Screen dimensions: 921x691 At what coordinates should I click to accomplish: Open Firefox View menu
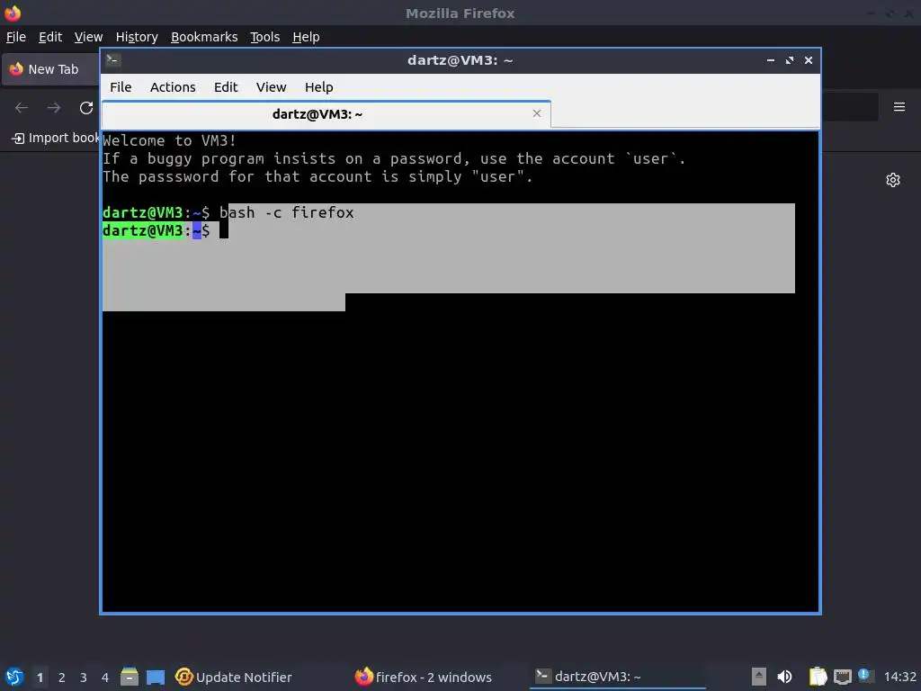pos(88,37)
